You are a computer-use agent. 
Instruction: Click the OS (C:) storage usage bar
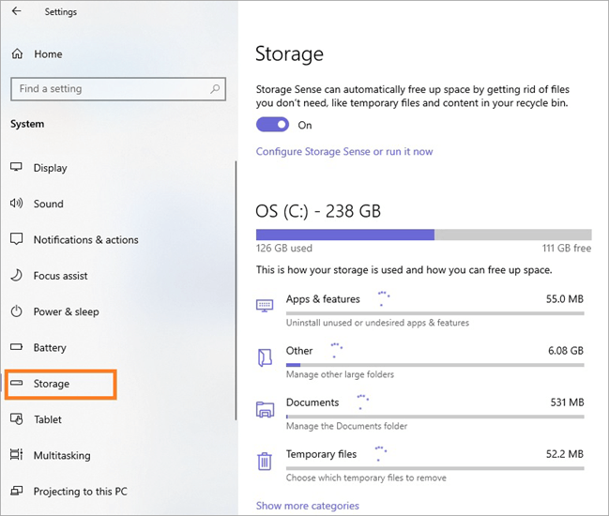coord(423,235)
